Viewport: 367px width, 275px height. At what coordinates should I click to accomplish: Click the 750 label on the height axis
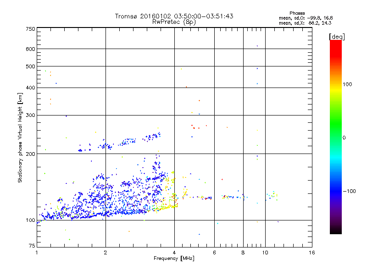click(x=31, y=29)
